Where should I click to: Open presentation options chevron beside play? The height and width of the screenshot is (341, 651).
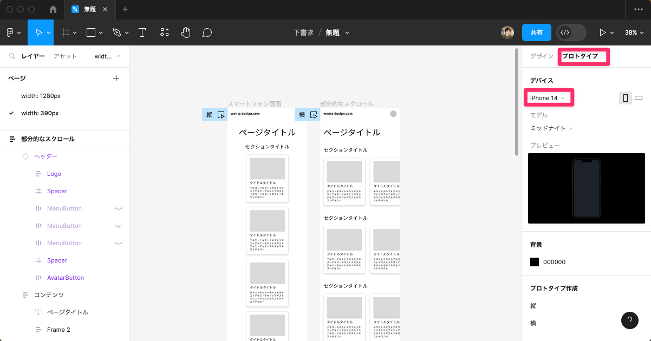(613, 33)
